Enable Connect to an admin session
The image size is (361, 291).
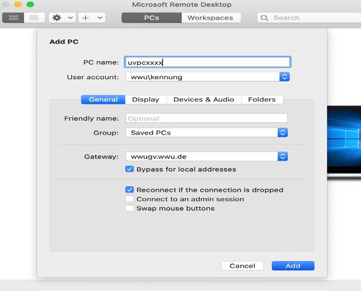(130, 199)
